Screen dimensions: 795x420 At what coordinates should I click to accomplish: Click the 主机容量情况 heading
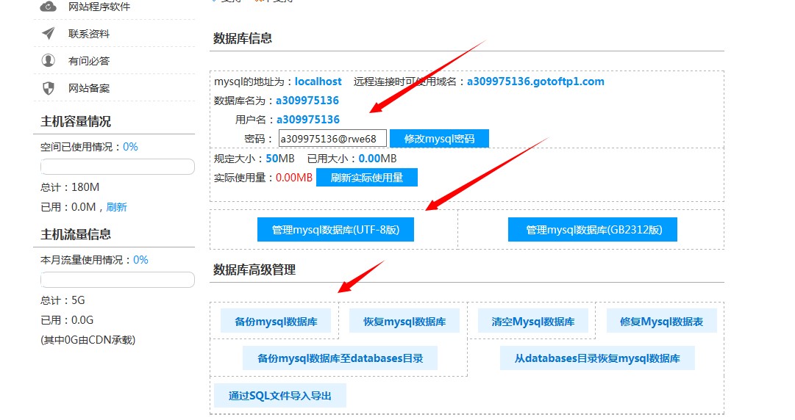pos(76,121)
